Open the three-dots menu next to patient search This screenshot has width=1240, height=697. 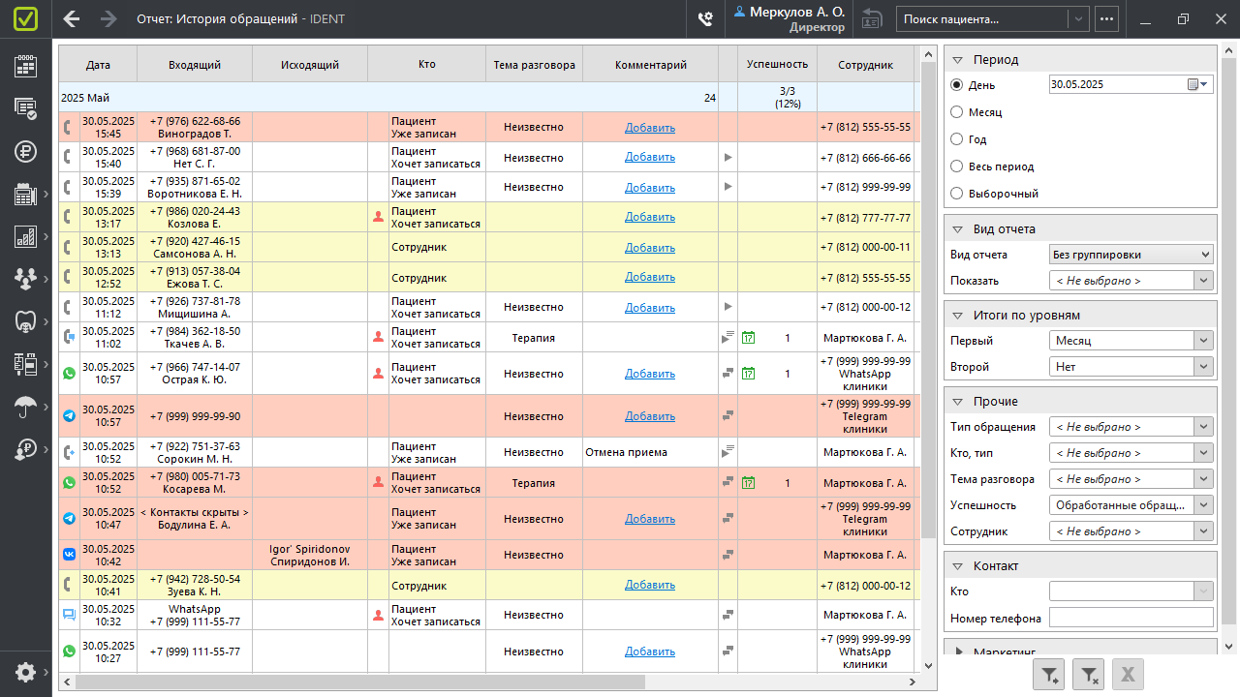(x=1107, y=18)
